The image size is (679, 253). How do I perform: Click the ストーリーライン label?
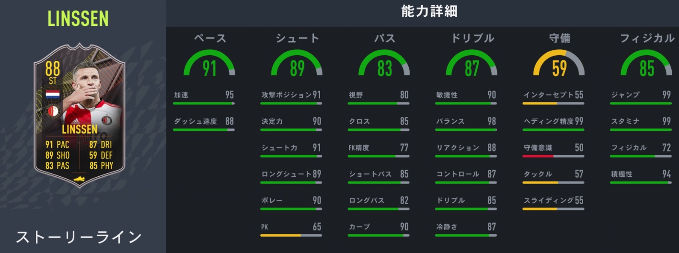coord(79,237)
